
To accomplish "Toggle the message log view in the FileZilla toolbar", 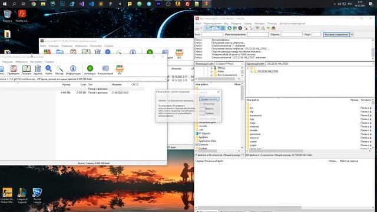I will (x=207, y=28).
